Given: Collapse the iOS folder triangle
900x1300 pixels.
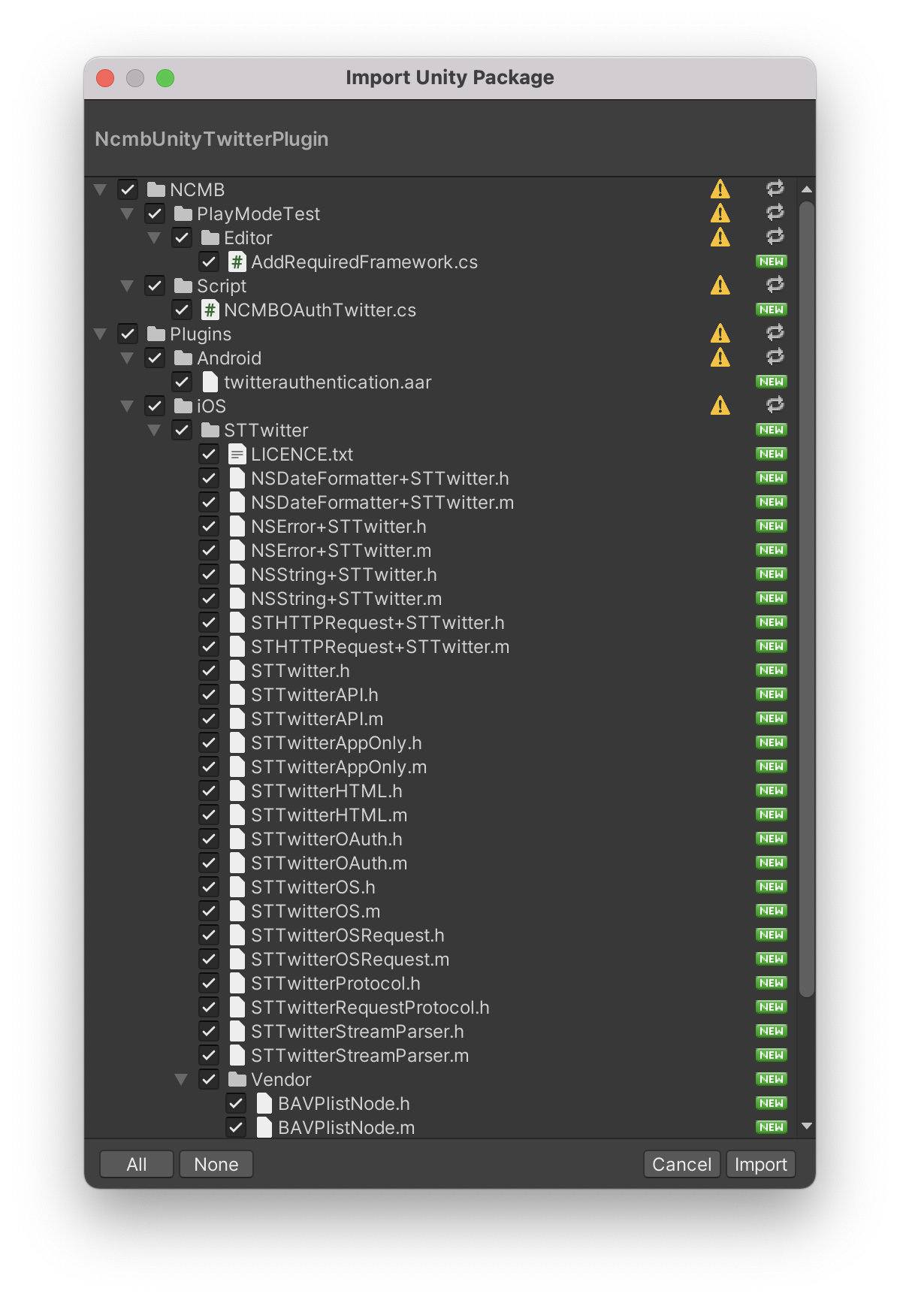Looking at the screenshot, I should pos(127,406).
